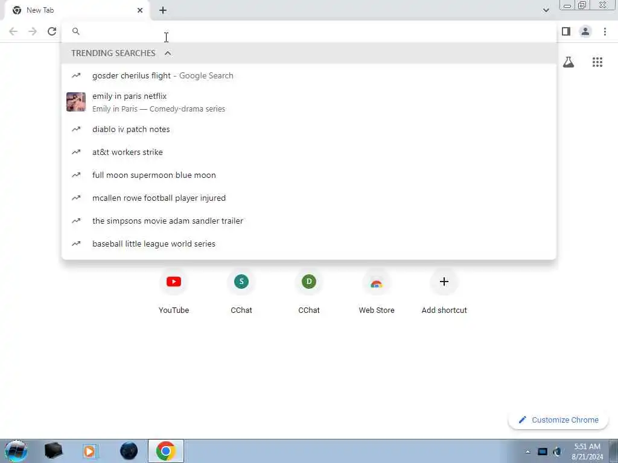Choose suggestion gosder cherilus flight
The height and width of the screenshot is (463, 618).
pyautogui.click(x=309, y=75)
